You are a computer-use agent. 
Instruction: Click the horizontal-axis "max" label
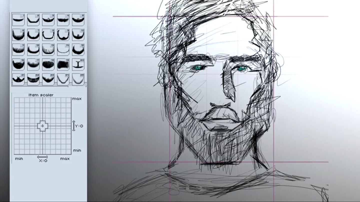pyautogui.click(x=65, y=159)
